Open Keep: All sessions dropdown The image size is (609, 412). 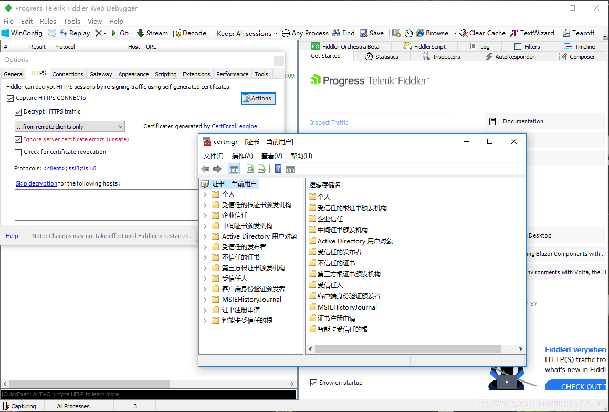(247, 34)
